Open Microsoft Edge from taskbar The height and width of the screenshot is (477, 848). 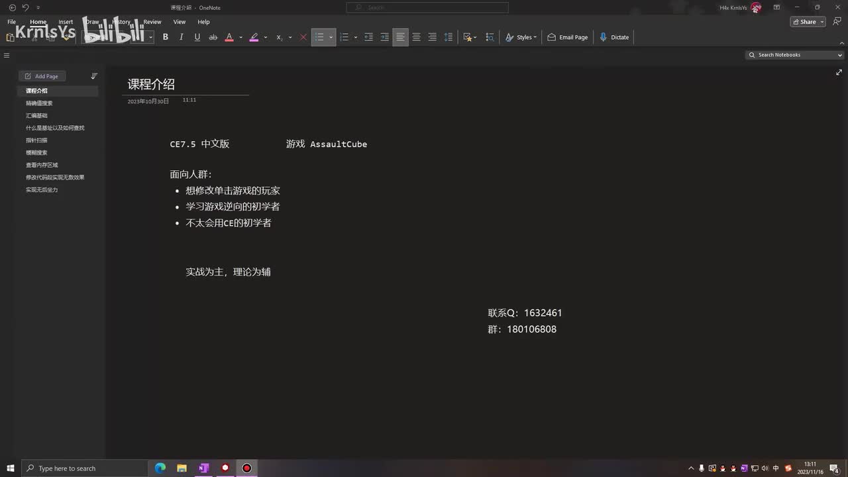pos(160,468)
